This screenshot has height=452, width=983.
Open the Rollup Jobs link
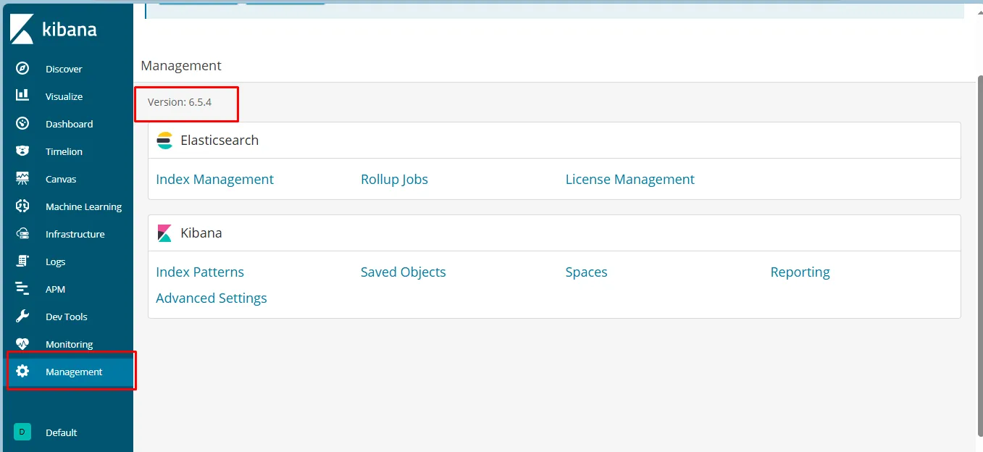coord(394,179)
